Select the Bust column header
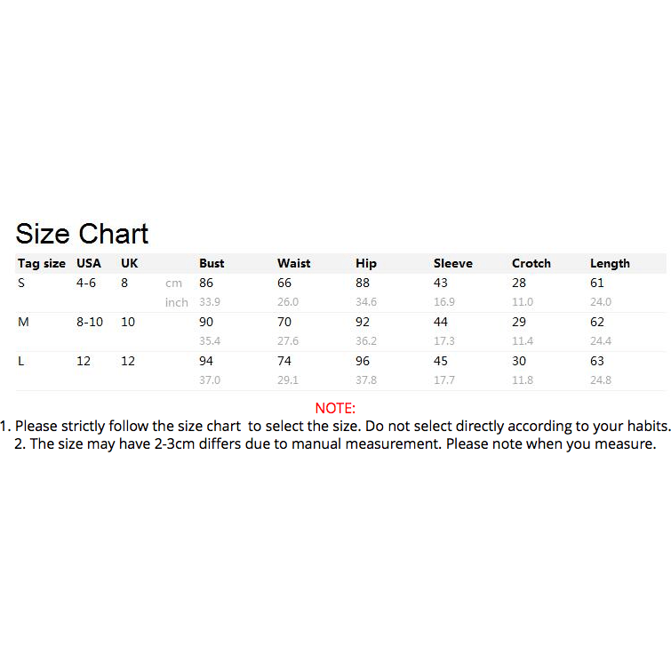This screenshot has width=671, height=671. [212, 263]
